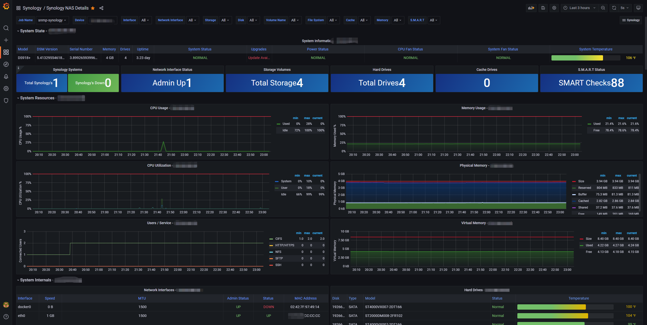This screenshot has height=325, width=647.
Task: Open the user profile avatar
Action: click(x=6, y=305)
